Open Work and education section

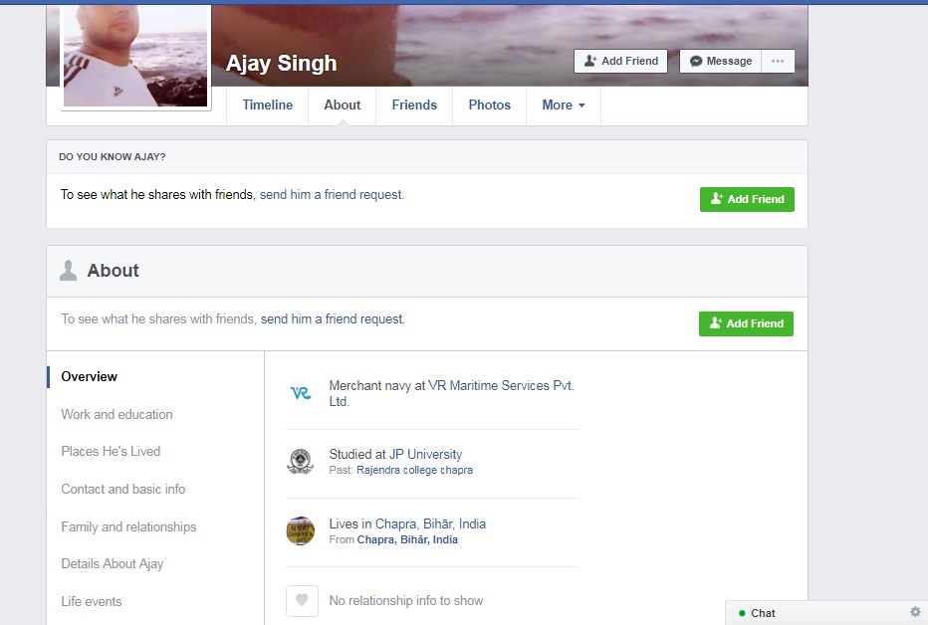[x=116, y=414]
